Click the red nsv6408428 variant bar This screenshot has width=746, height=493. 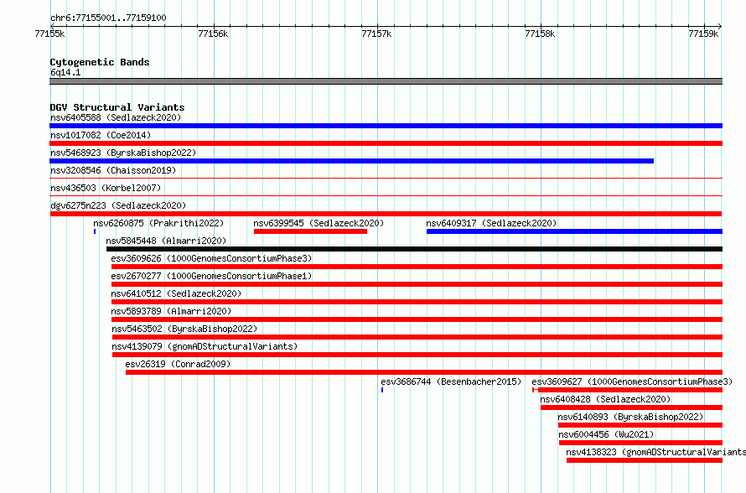point(632,407)
